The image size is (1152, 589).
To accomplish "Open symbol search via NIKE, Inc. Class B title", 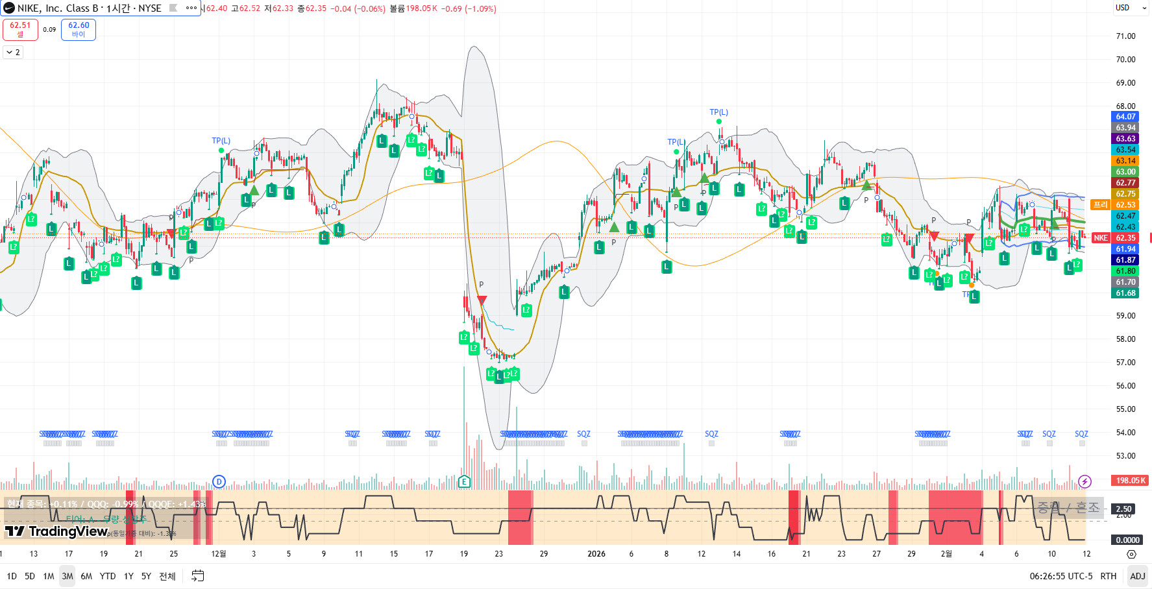I will tap(90, 8).
